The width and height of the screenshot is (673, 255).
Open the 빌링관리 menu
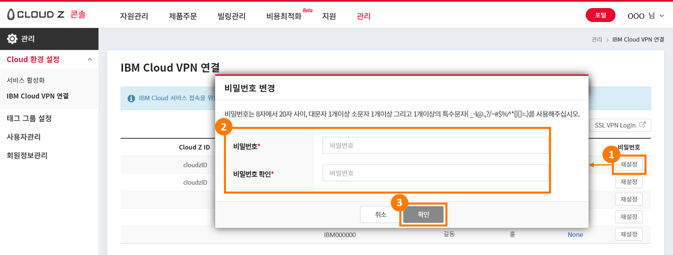click(x=232, y=16)
